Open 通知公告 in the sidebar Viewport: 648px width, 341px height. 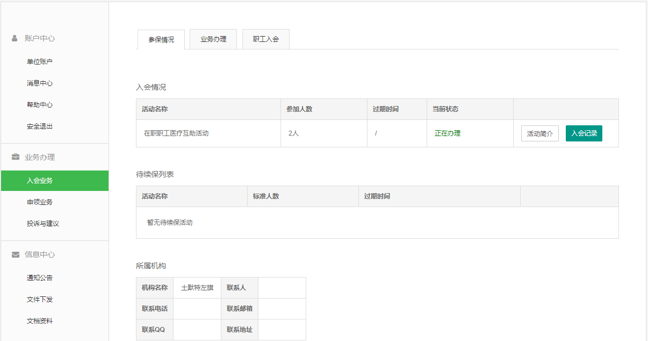tap(40, 278)
